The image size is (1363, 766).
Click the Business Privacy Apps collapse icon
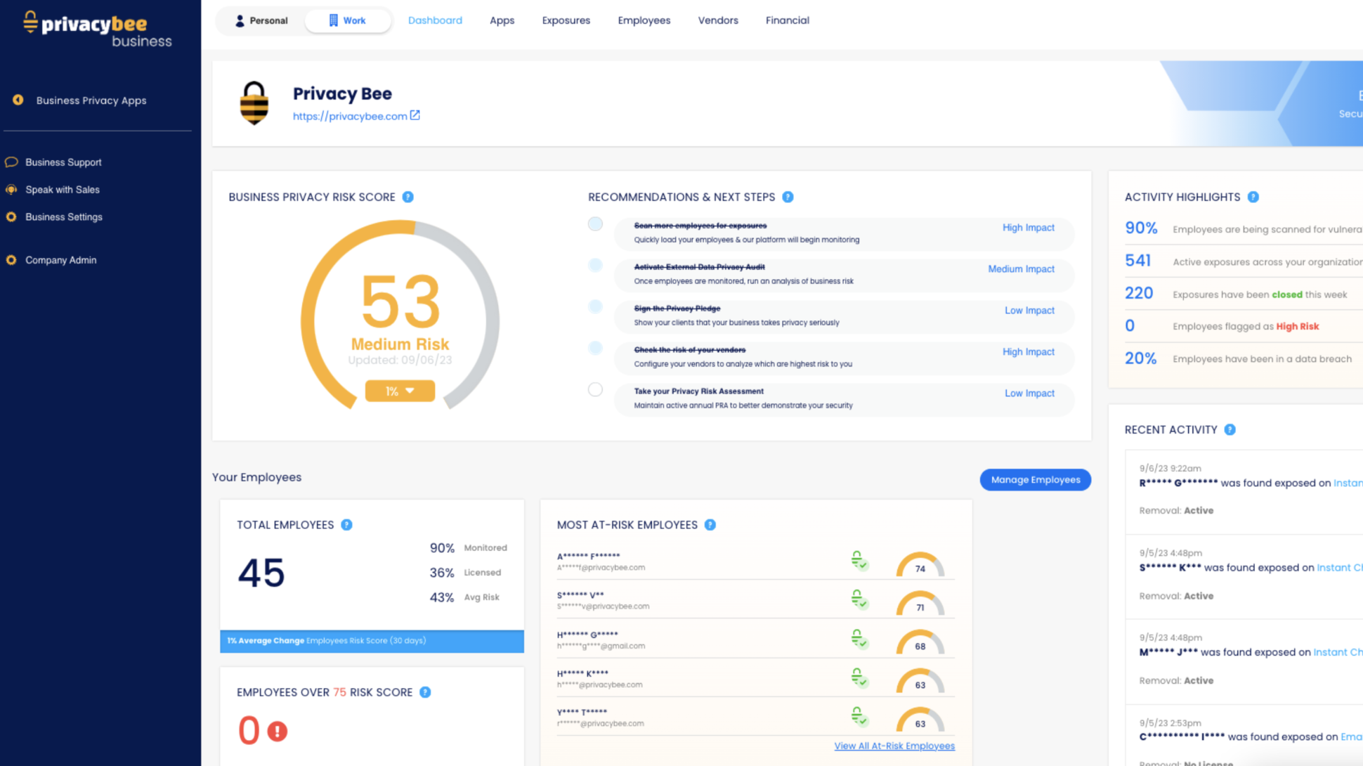point(18,100)
